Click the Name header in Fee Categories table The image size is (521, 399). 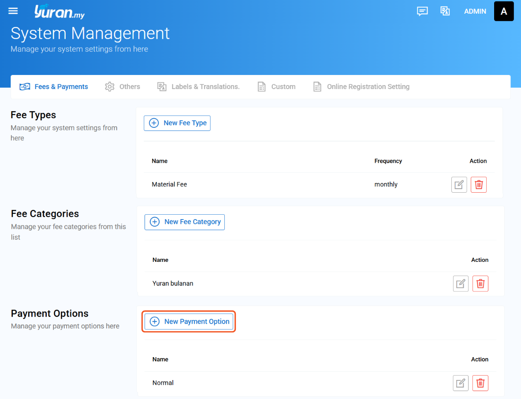(x=160, y=260)
